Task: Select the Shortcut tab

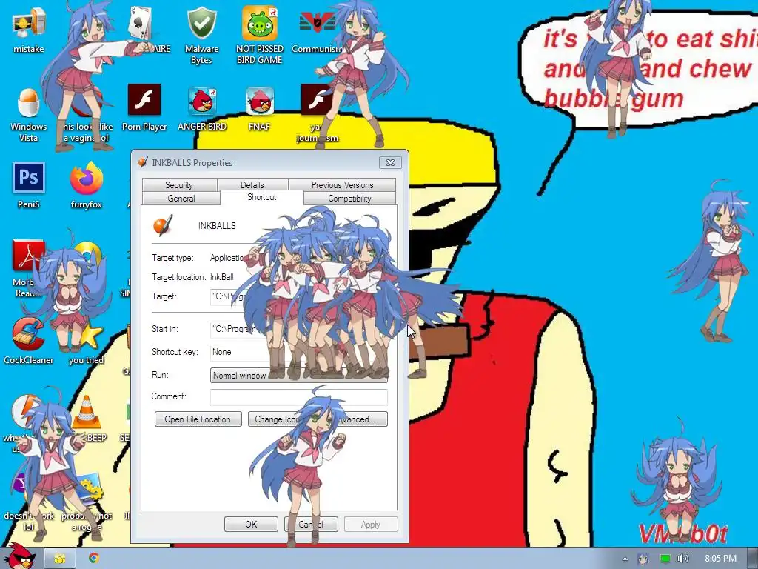Action: (261, 197)
